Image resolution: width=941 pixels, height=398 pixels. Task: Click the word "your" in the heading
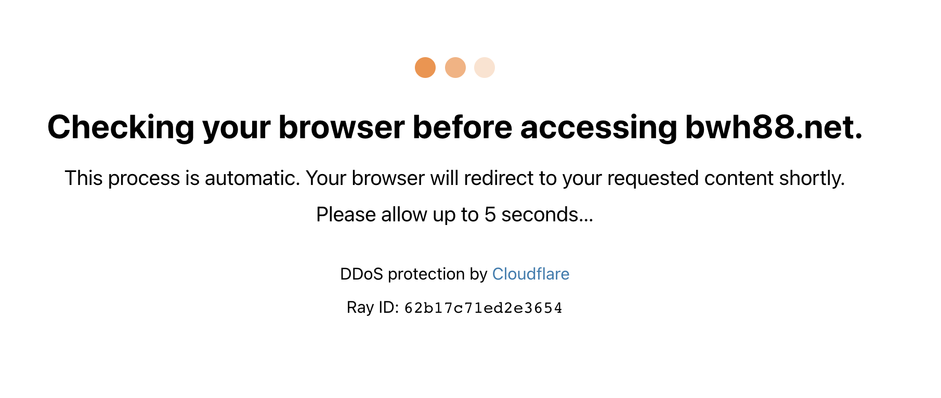[236, 127]
